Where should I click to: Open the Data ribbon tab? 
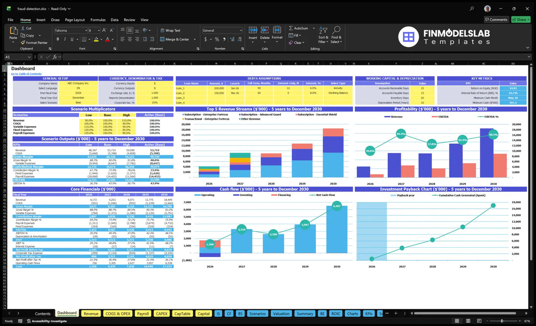click(x=114, y=20)
